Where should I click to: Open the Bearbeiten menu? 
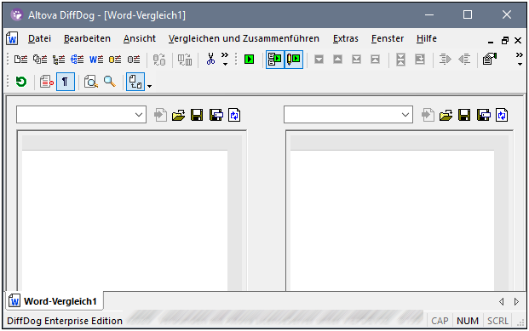click(x=87, y=39)
